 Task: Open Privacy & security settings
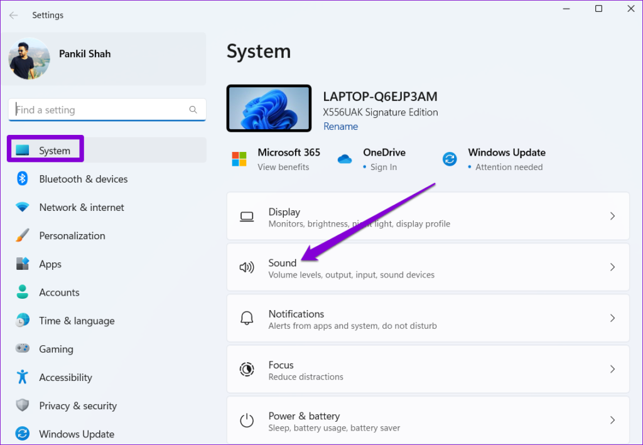(78, 405)
